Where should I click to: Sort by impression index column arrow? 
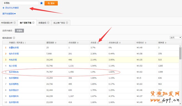click(x=56, y=43)
